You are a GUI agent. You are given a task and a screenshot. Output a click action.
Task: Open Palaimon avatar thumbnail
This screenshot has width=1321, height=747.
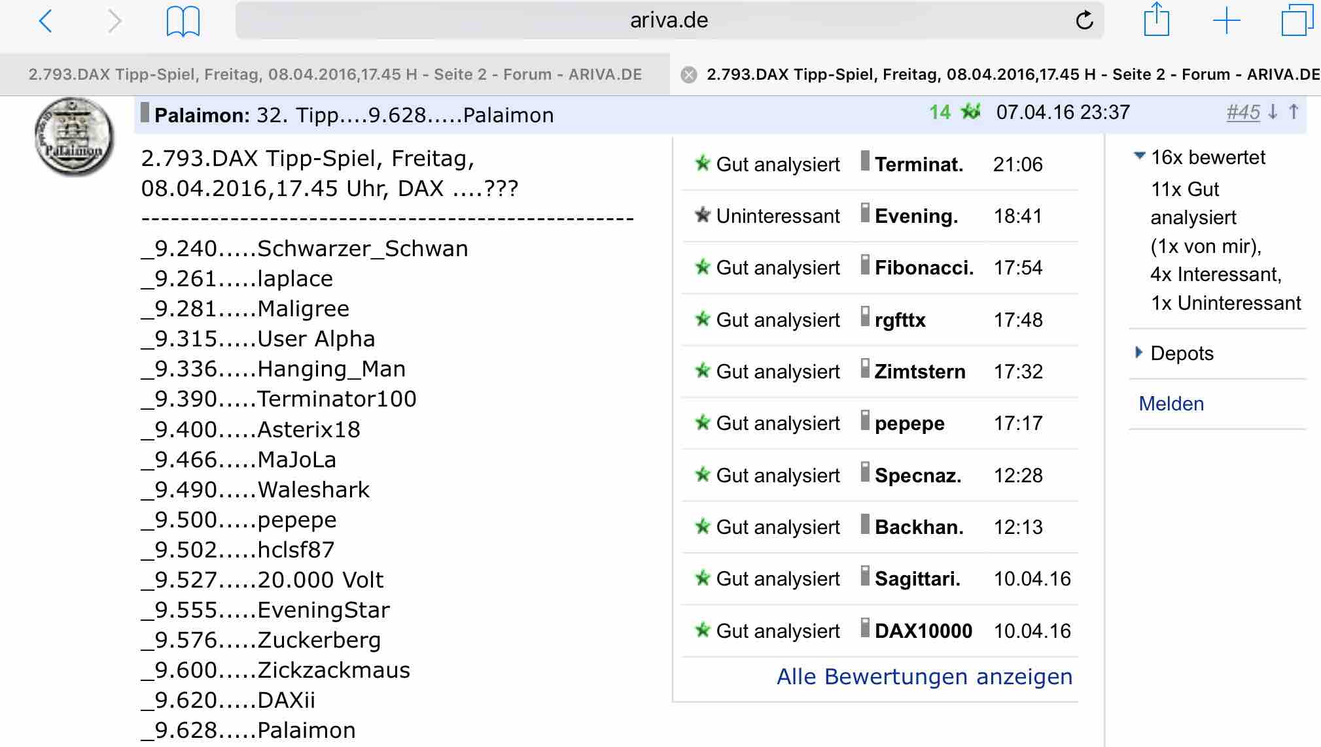pos(74,137)
